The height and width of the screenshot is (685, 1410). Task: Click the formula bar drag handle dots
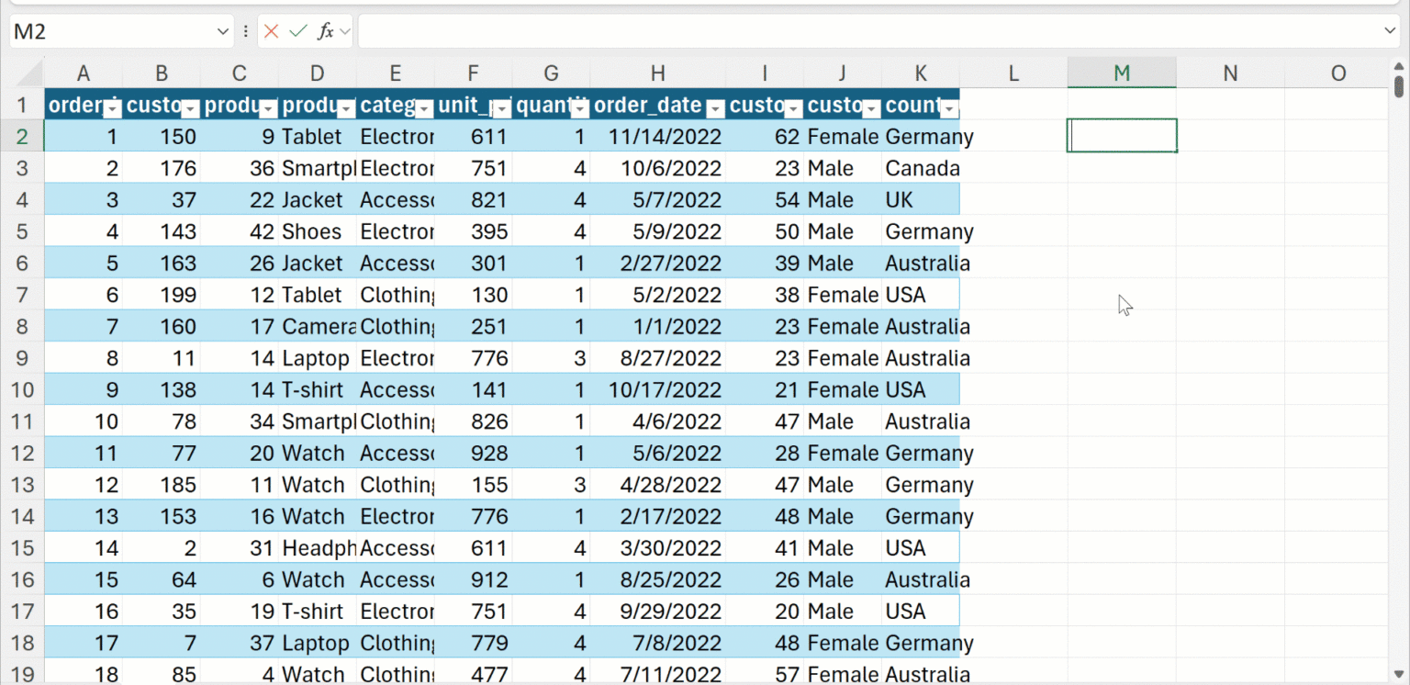pos(246,32)
